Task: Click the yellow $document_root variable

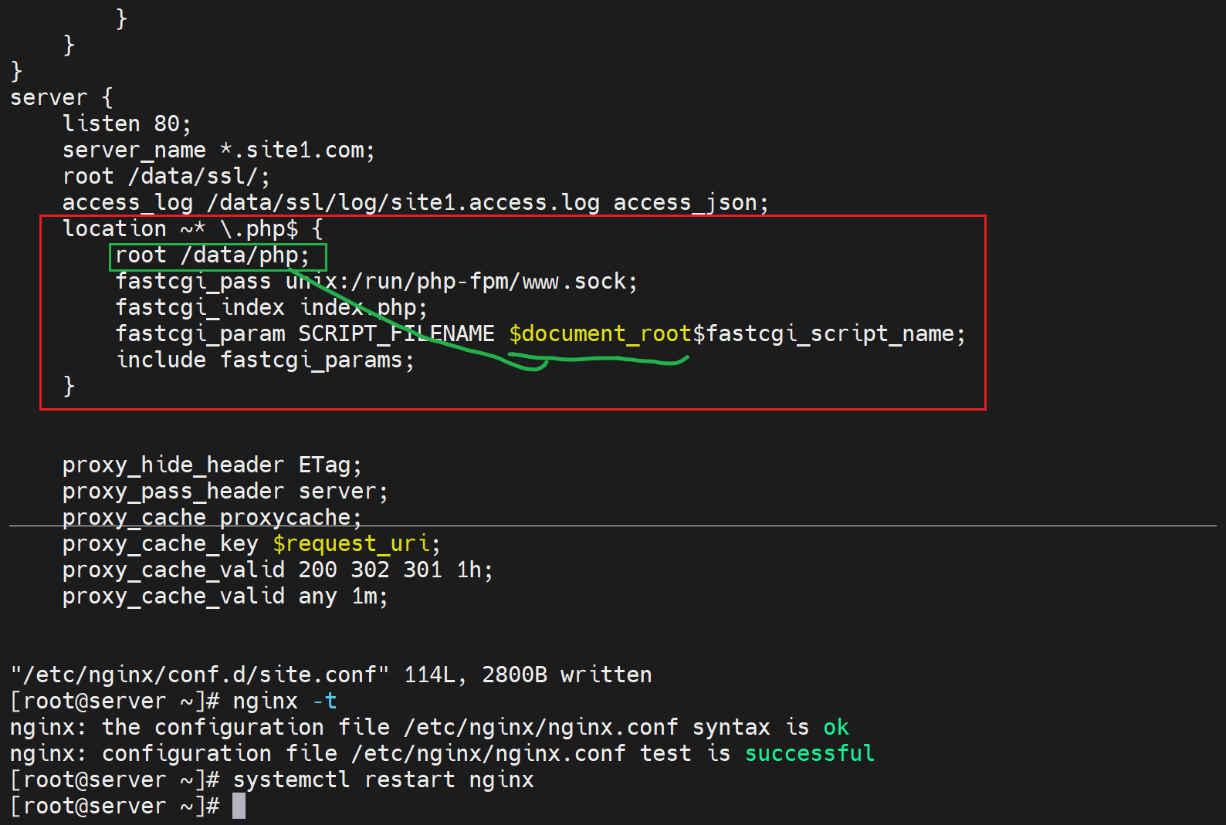Action: tap(600, 333)
